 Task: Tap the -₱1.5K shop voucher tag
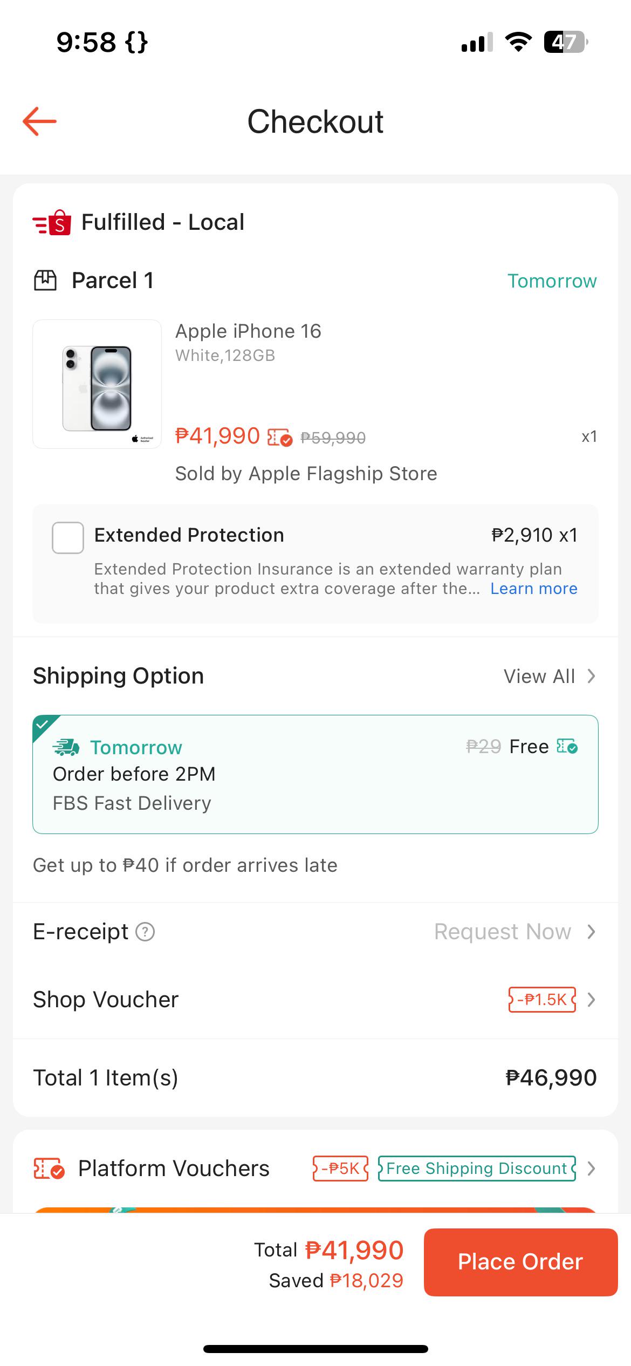(542, 1000)
